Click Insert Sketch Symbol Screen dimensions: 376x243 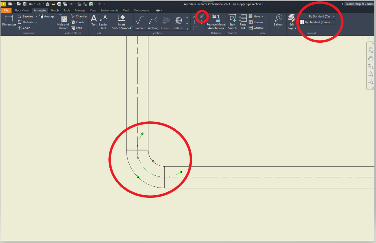point(121,22)
